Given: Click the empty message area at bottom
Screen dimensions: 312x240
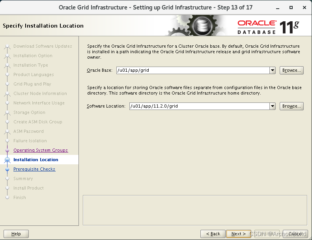Looking at the screenshot, I should point(195,210).
